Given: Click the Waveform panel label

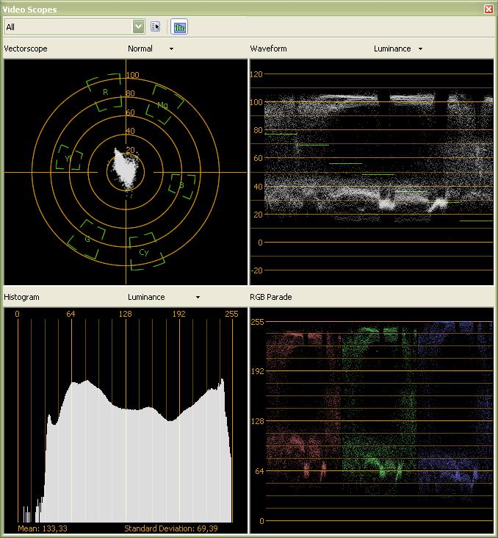Looking at the screenshot, I should [x=268, y=49].
